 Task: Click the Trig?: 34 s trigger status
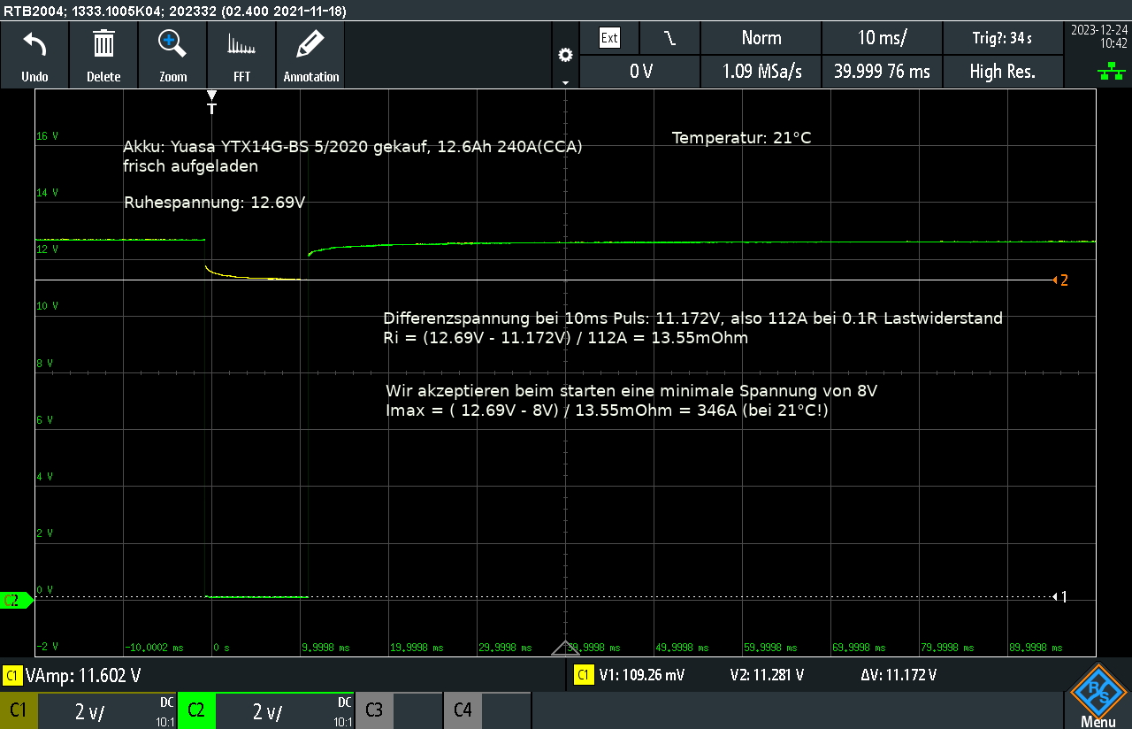[1003, 38]
